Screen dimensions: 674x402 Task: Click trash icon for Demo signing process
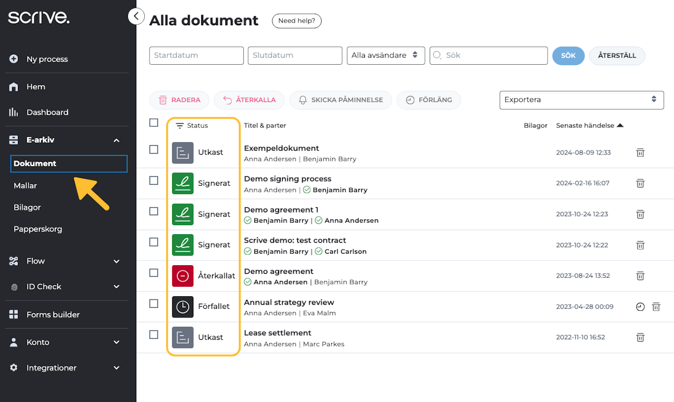pos(640,183)
